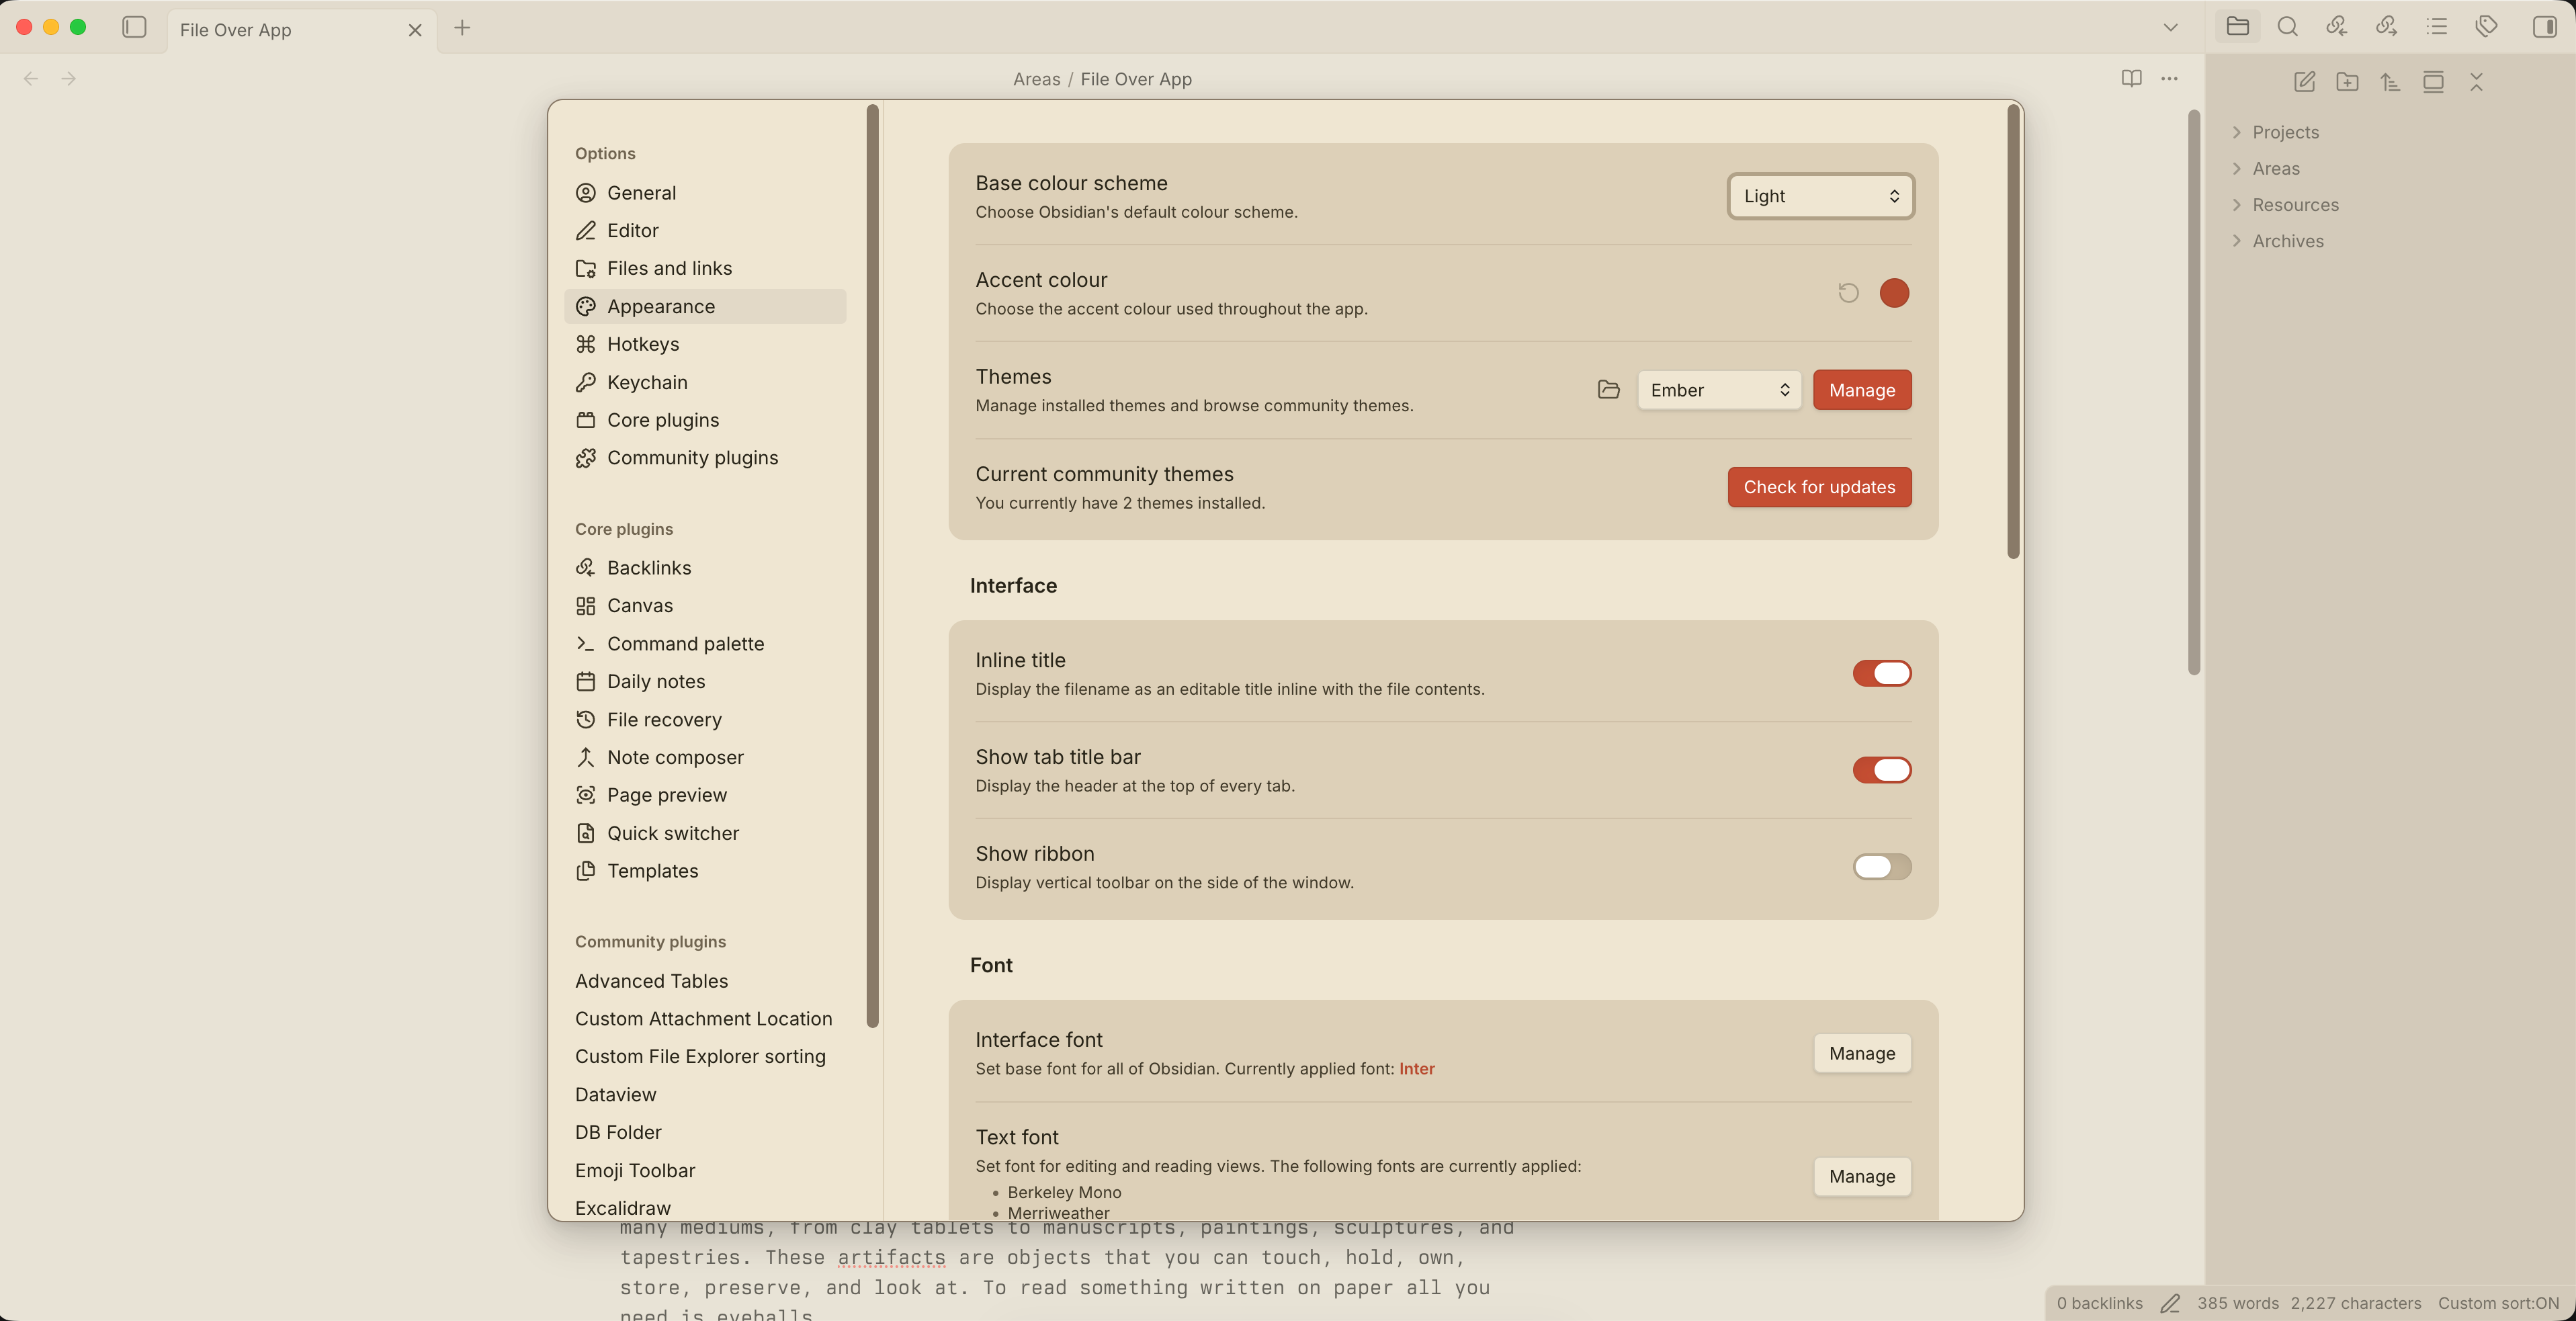
Task: Open Community plugins settings
Action: pyautogui.click(x=705, y=458)
